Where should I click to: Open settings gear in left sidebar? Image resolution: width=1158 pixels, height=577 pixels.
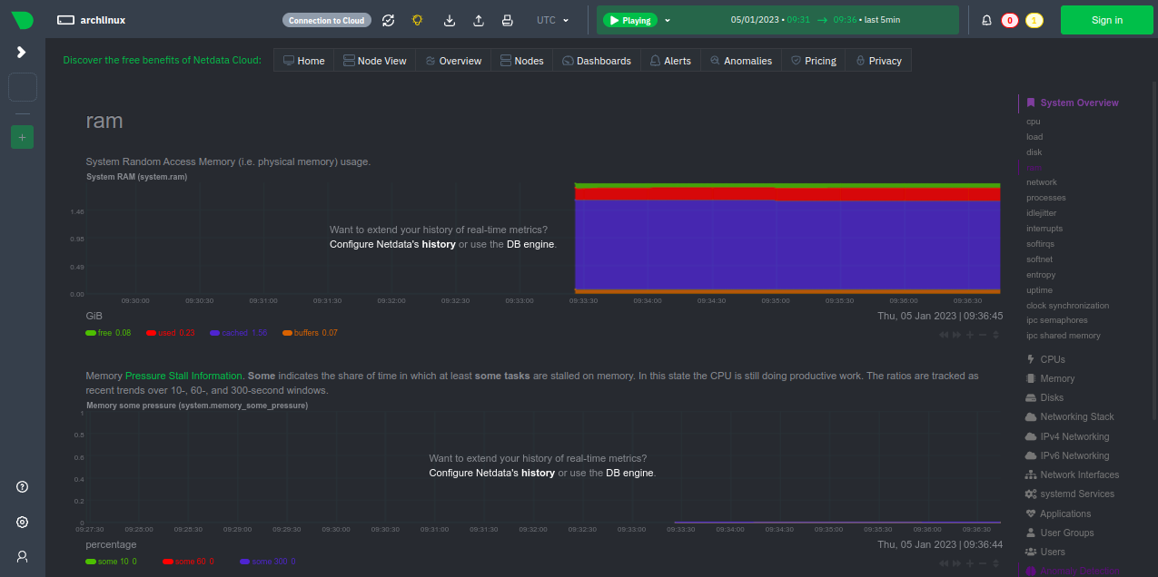pos(23,523)
